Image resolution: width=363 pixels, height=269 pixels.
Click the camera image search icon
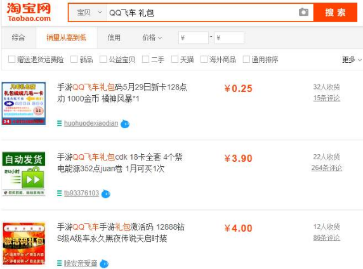[303, 12]
